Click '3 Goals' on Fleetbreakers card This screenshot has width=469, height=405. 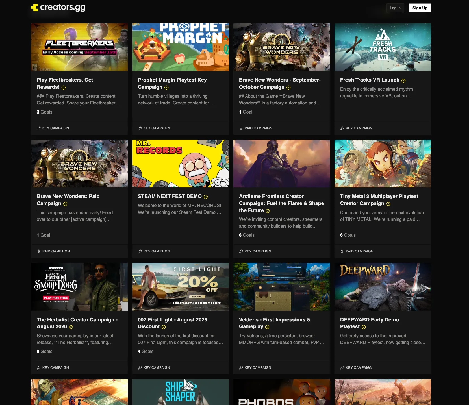44,112
